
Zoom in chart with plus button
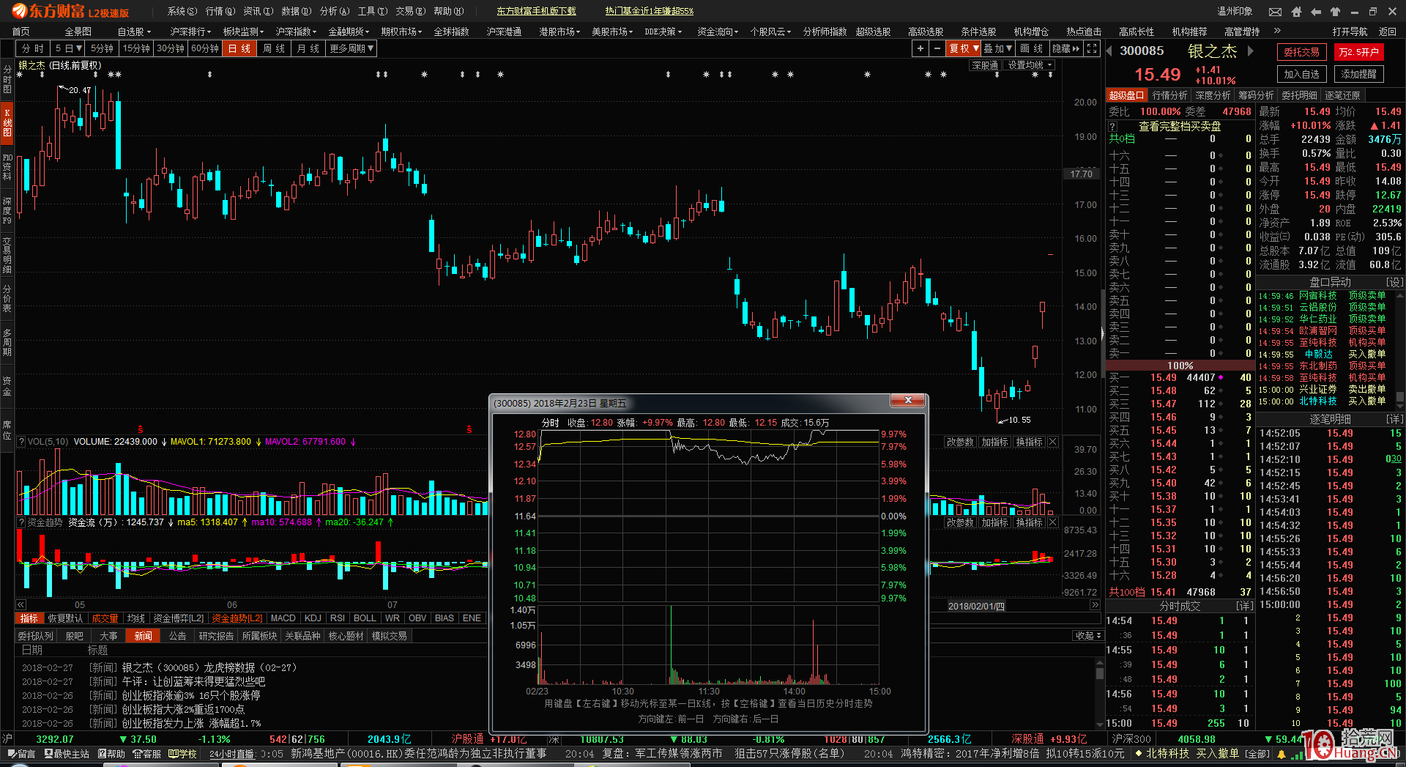(920, 48)
